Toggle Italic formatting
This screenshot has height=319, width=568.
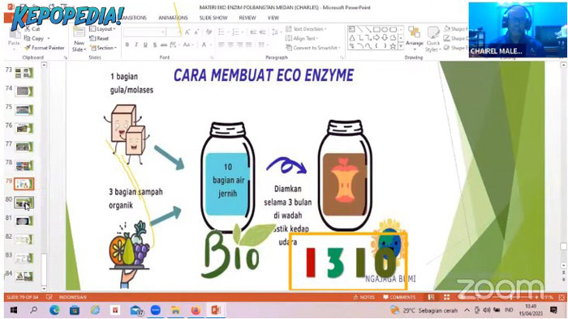136,45
